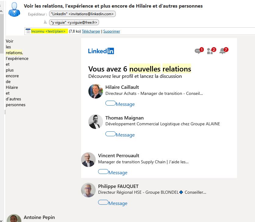Delete the attachment via Supprimer

(112, 31)
